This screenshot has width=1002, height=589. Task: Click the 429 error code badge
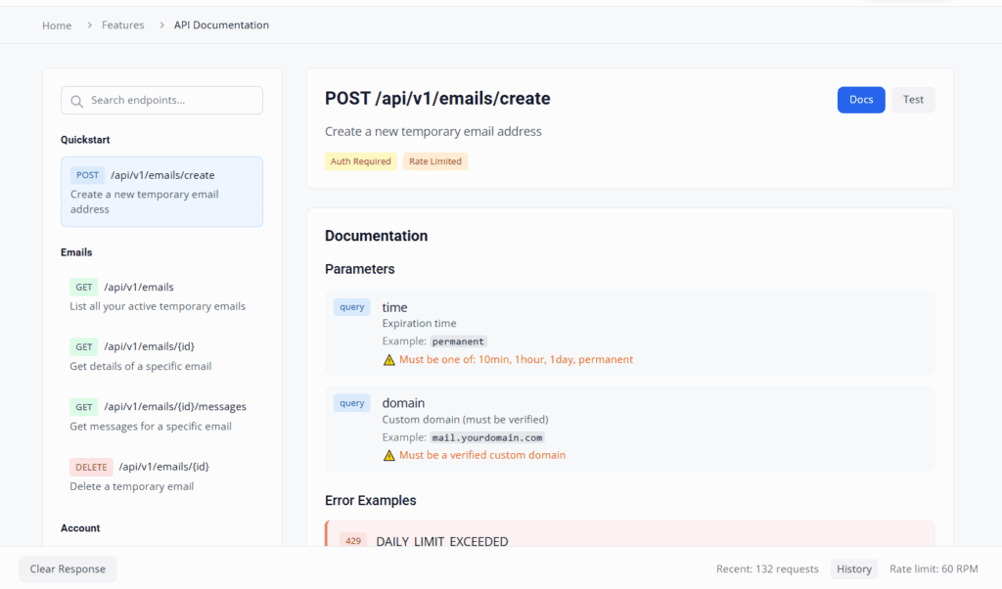(x=353, y=541)
